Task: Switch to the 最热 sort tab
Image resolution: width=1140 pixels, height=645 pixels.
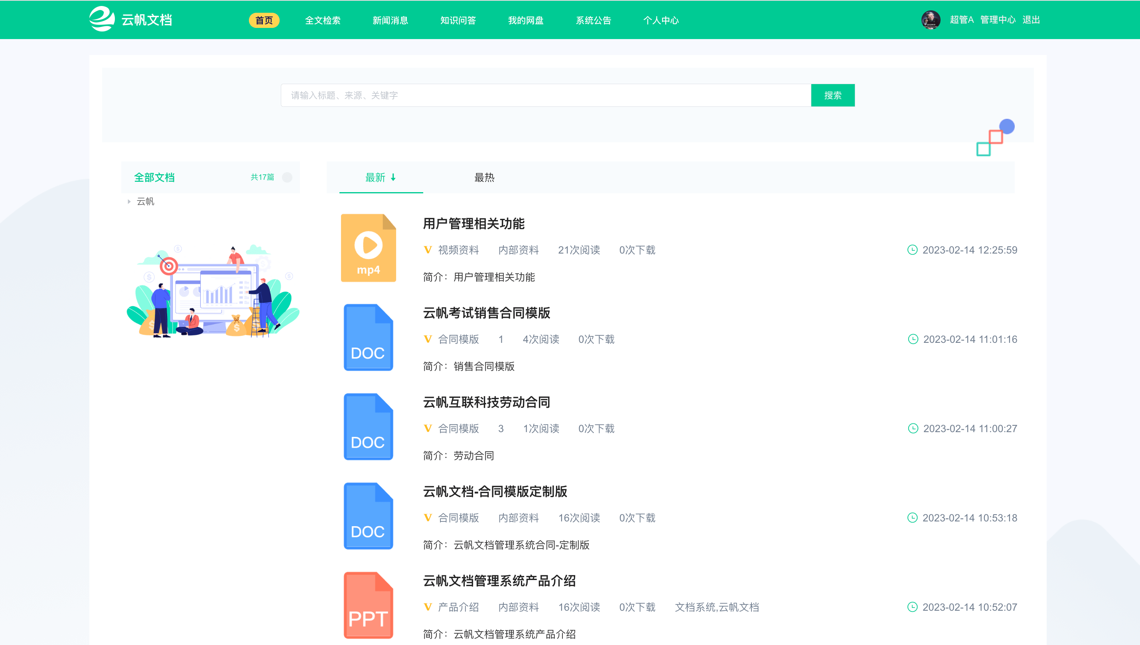Action: [485, 178]
